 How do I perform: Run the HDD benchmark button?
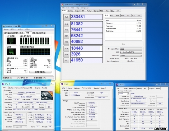66,42
